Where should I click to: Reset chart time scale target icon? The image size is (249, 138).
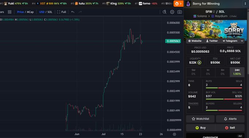[174, 134]
